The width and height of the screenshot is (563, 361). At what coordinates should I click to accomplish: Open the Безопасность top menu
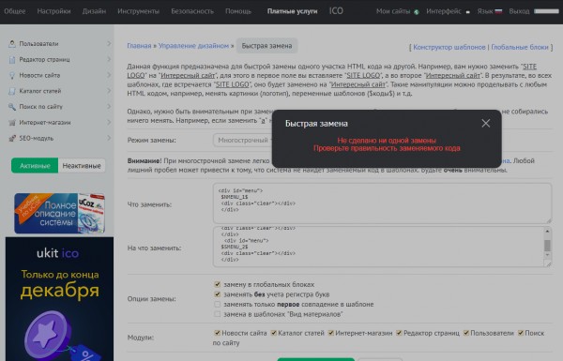tap(192, 11)
